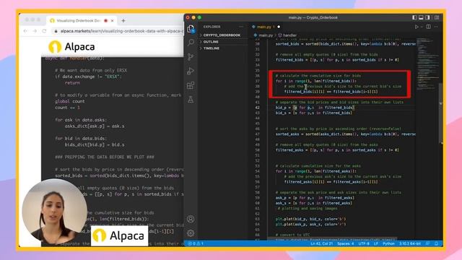Click the Alpaca logo on the webpage

point(71,46)
